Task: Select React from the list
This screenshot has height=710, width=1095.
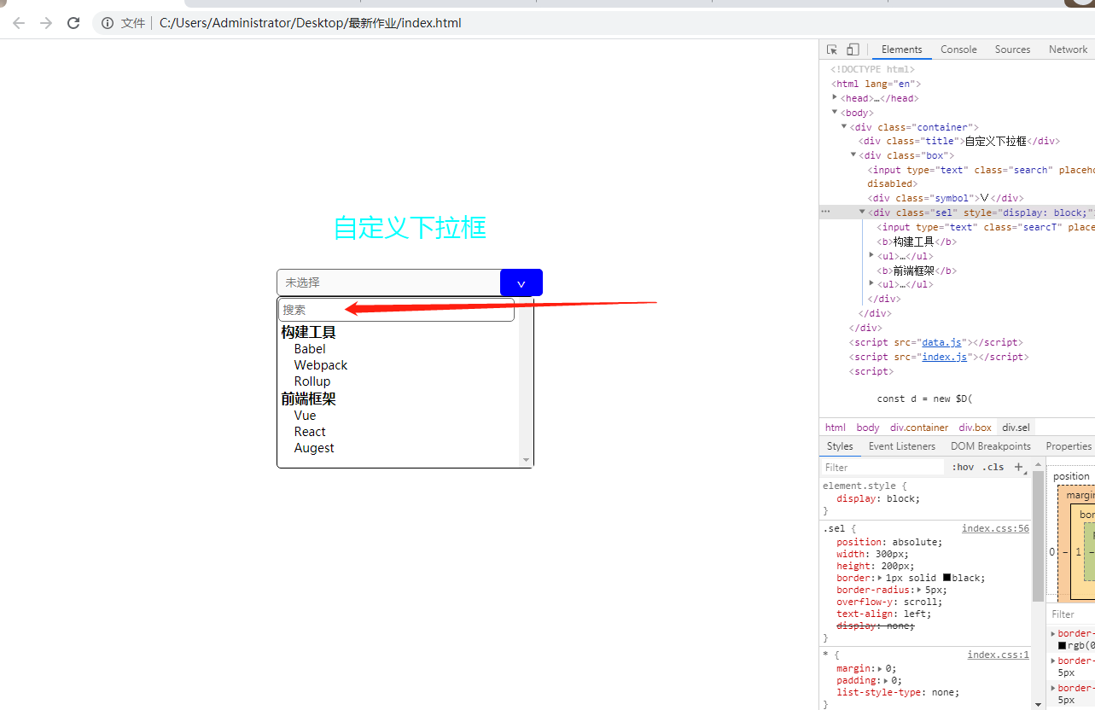Action: coord(310,432)
